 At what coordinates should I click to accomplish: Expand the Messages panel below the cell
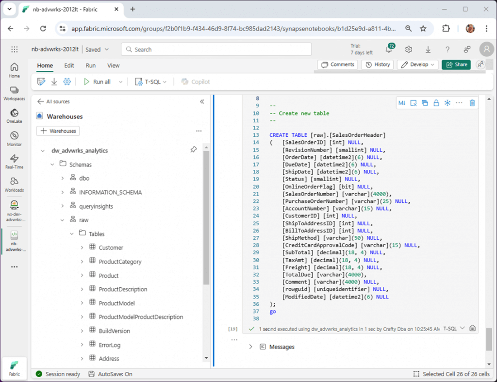251,347
